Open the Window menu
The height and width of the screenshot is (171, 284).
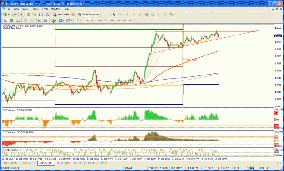coord(55,9)
